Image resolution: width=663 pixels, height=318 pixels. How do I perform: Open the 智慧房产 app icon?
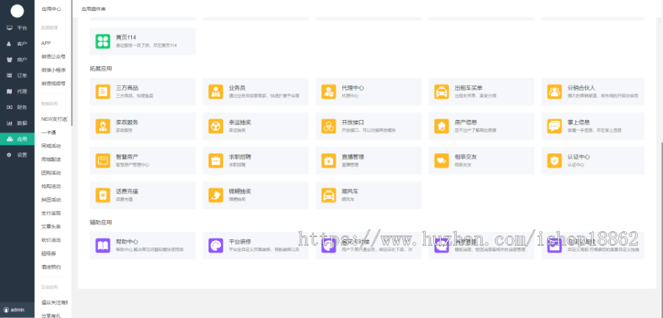click(x=102, y=160)
